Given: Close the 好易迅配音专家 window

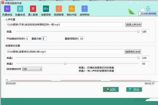Looking at the screenshot, I should coord(156,3).
